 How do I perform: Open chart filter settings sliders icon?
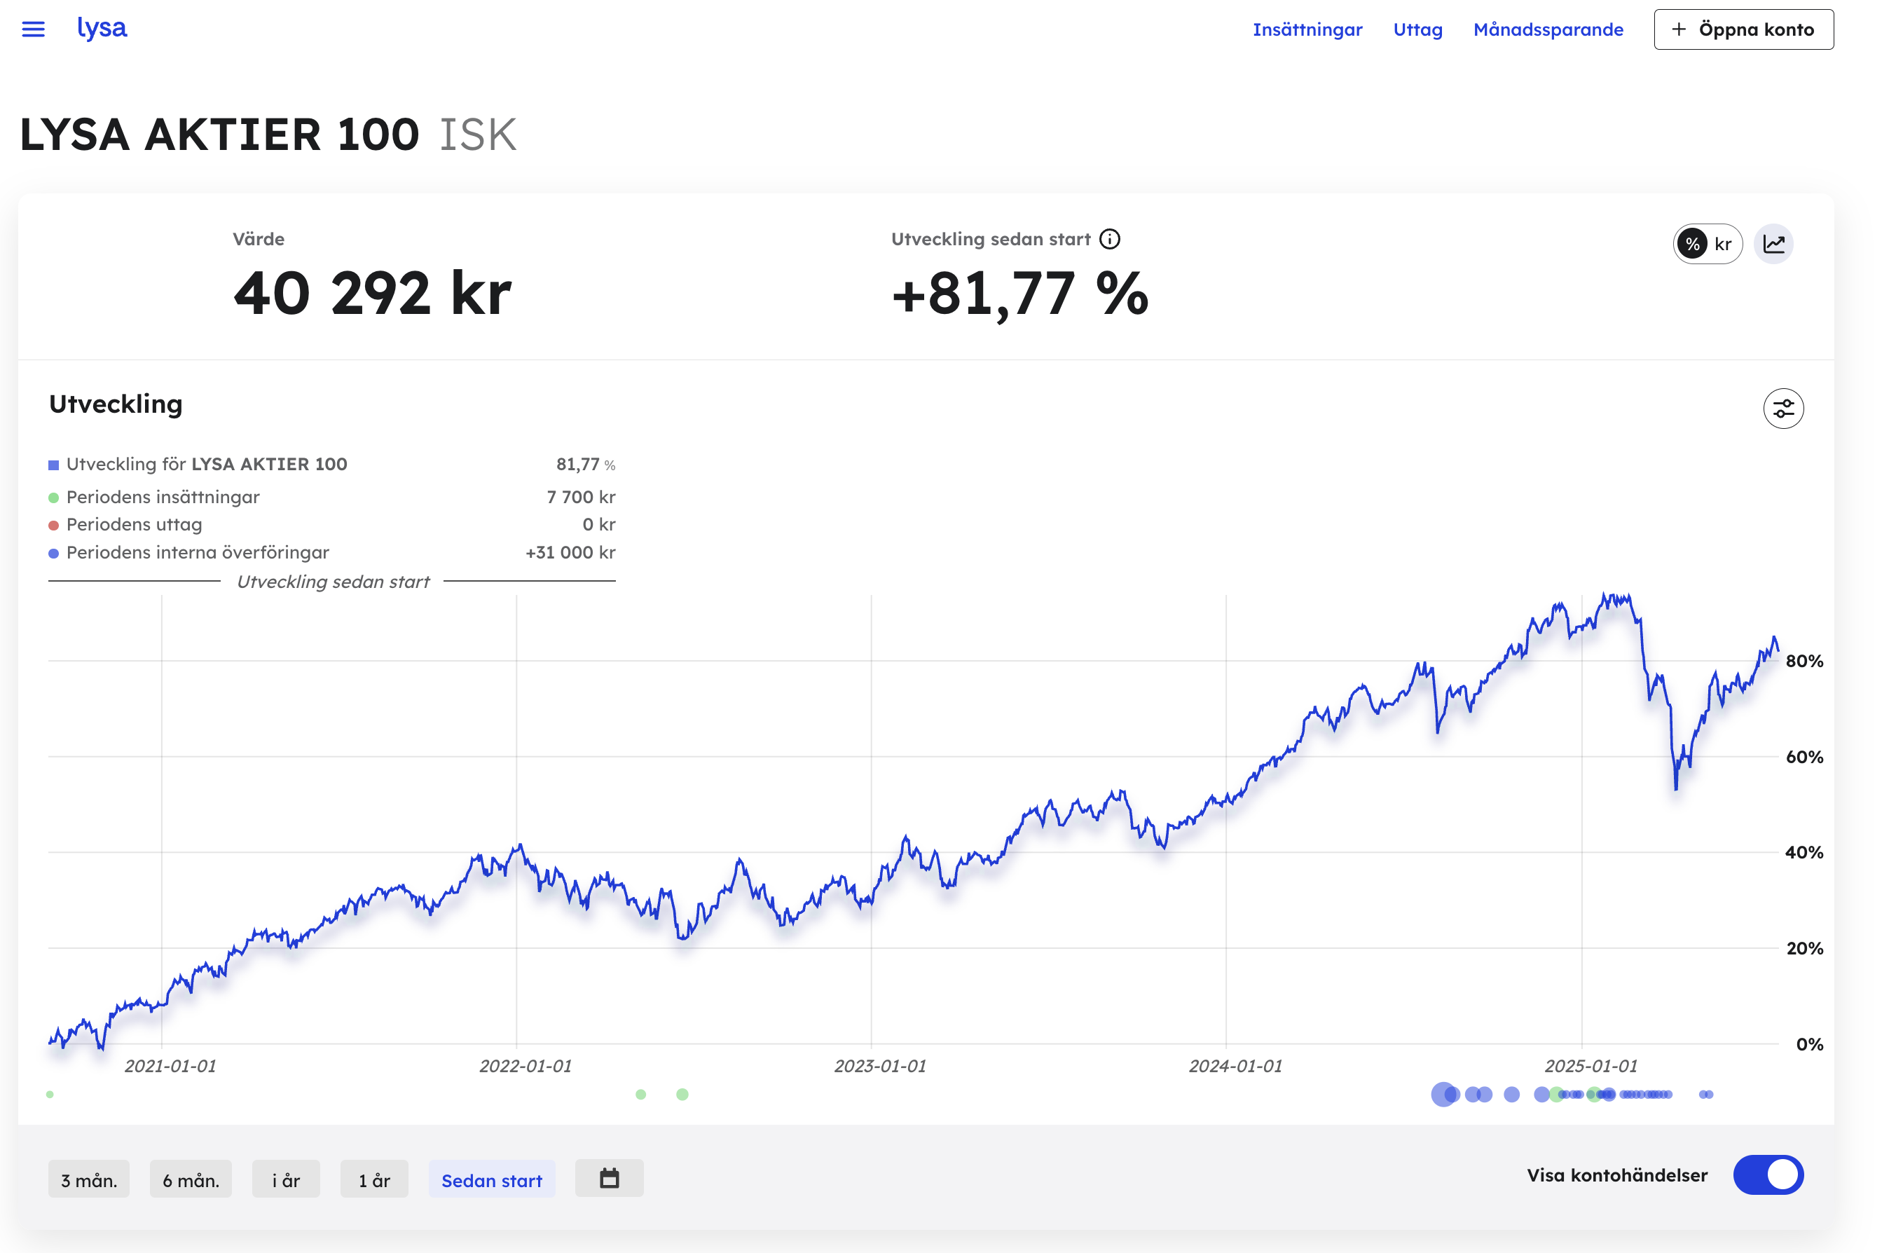coord(1783,409)
